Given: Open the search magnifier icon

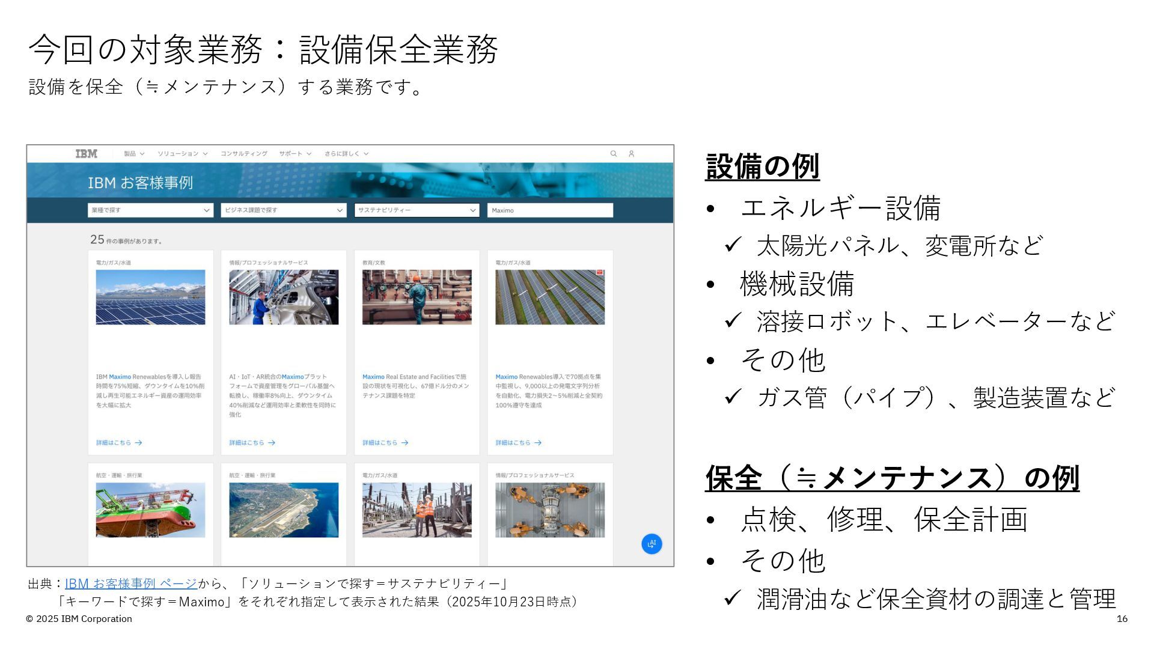Looking at the screenshot, I should 614,154.
